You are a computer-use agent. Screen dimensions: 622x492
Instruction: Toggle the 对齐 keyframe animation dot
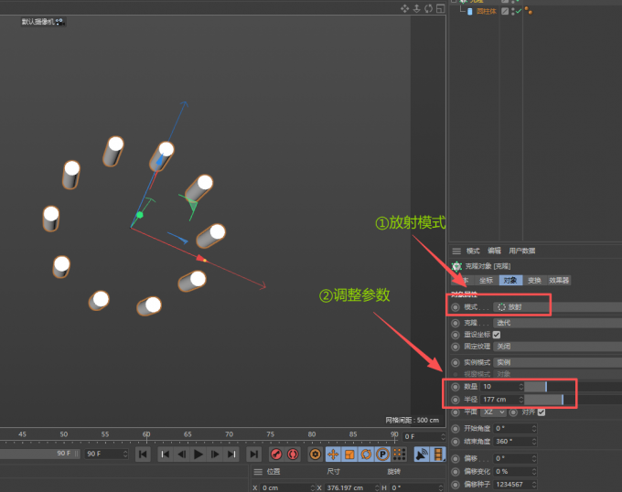[x=513, y=412]
